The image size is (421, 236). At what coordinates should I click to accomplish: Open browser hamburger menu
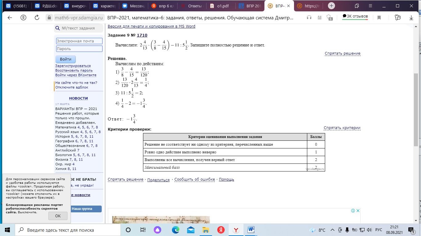[x=370, y=6]
